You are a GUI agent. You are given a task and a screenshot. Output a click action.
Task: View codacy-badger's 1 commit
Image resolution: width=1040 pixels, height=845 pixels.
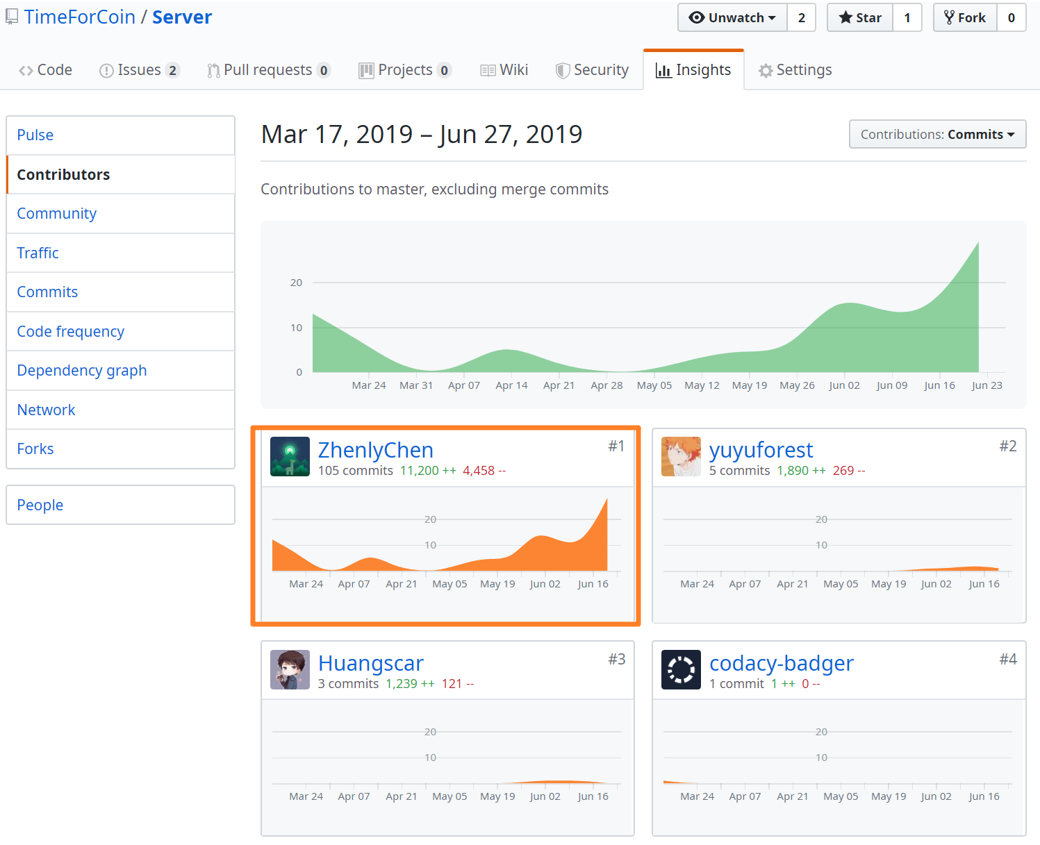(737, 684)
